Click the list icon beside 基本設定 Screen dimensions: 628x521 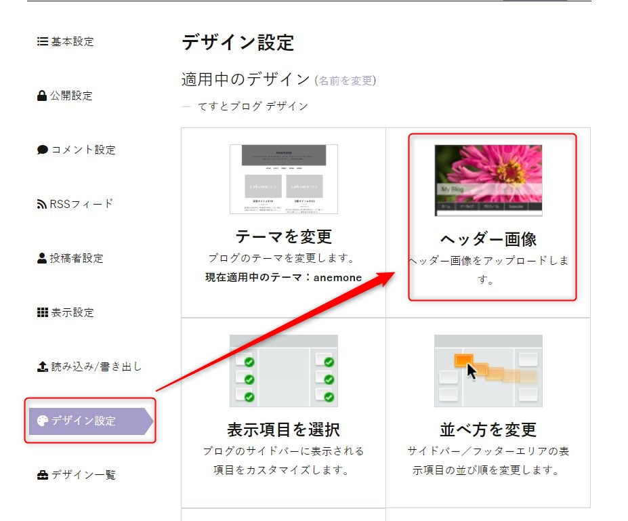click(x=43, y=41)
